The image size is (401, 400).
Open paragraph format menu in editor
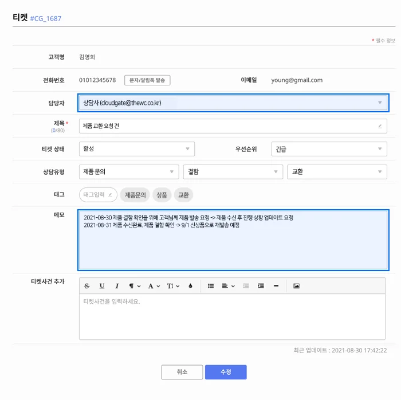[135, 286]
